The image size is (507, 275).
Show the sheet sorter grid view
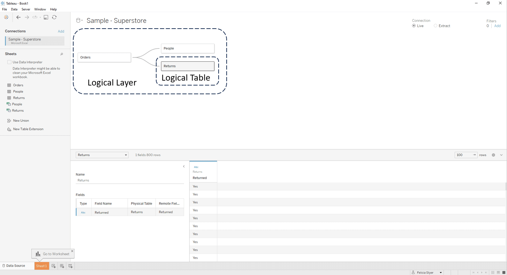point(493,273)
